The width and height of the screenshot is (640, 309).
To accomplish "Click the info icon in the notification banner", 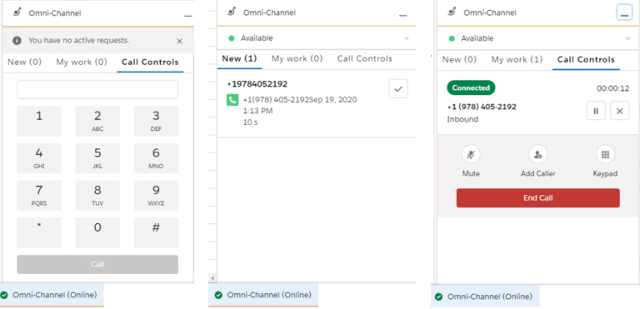I will pyautogui.click(x=17, y=41).
